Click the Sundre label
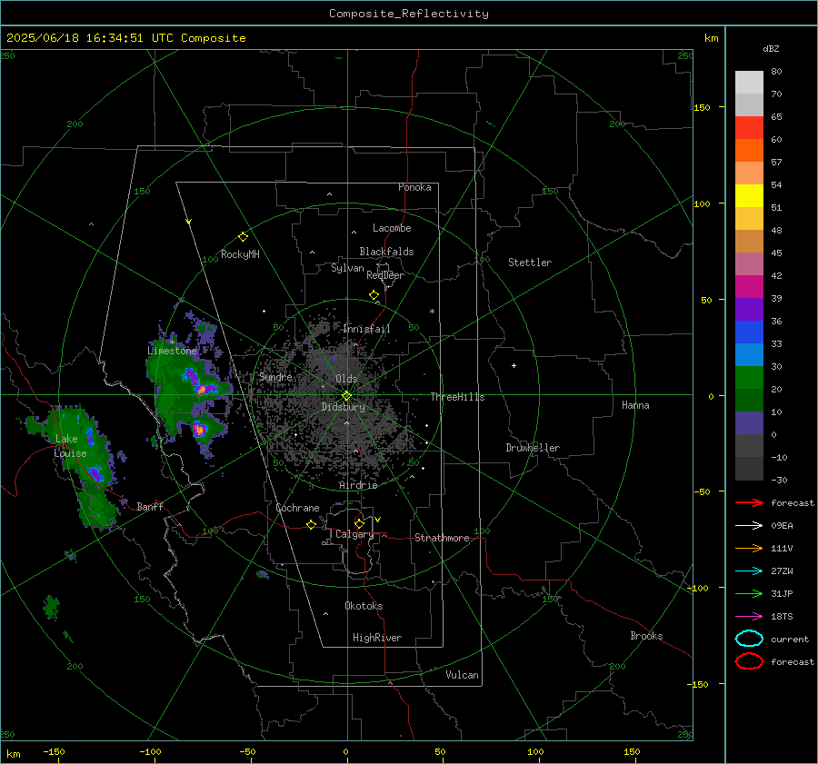Screen dimensions: 818x764 275,377
